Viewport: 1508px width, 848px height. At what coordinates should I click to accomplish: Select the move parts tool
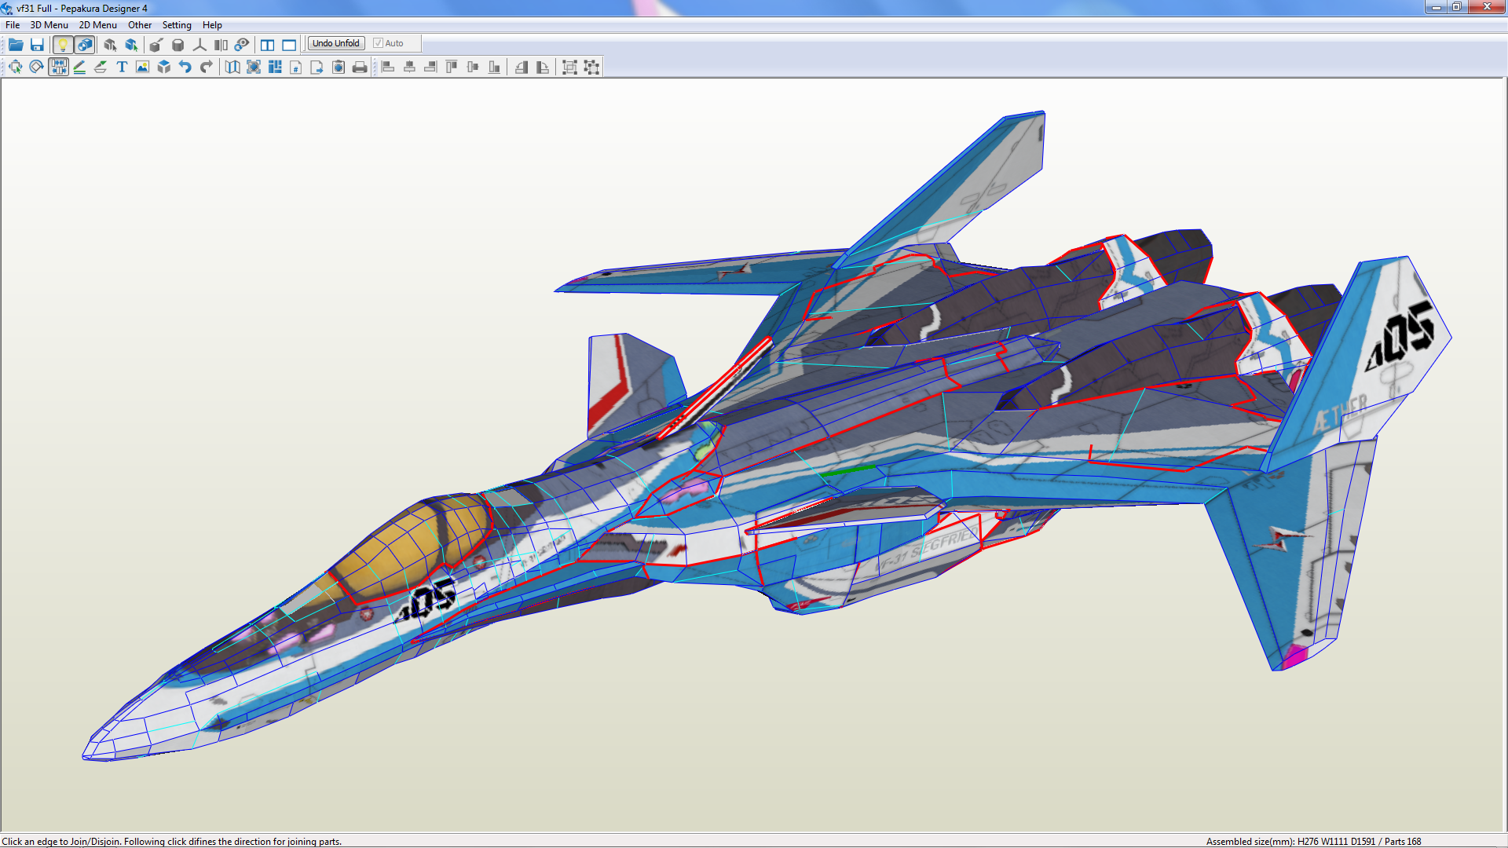(16, 67)
